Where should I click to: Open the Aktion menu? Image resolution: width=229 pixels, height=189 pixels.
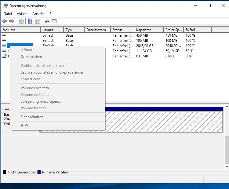point(22,14)
